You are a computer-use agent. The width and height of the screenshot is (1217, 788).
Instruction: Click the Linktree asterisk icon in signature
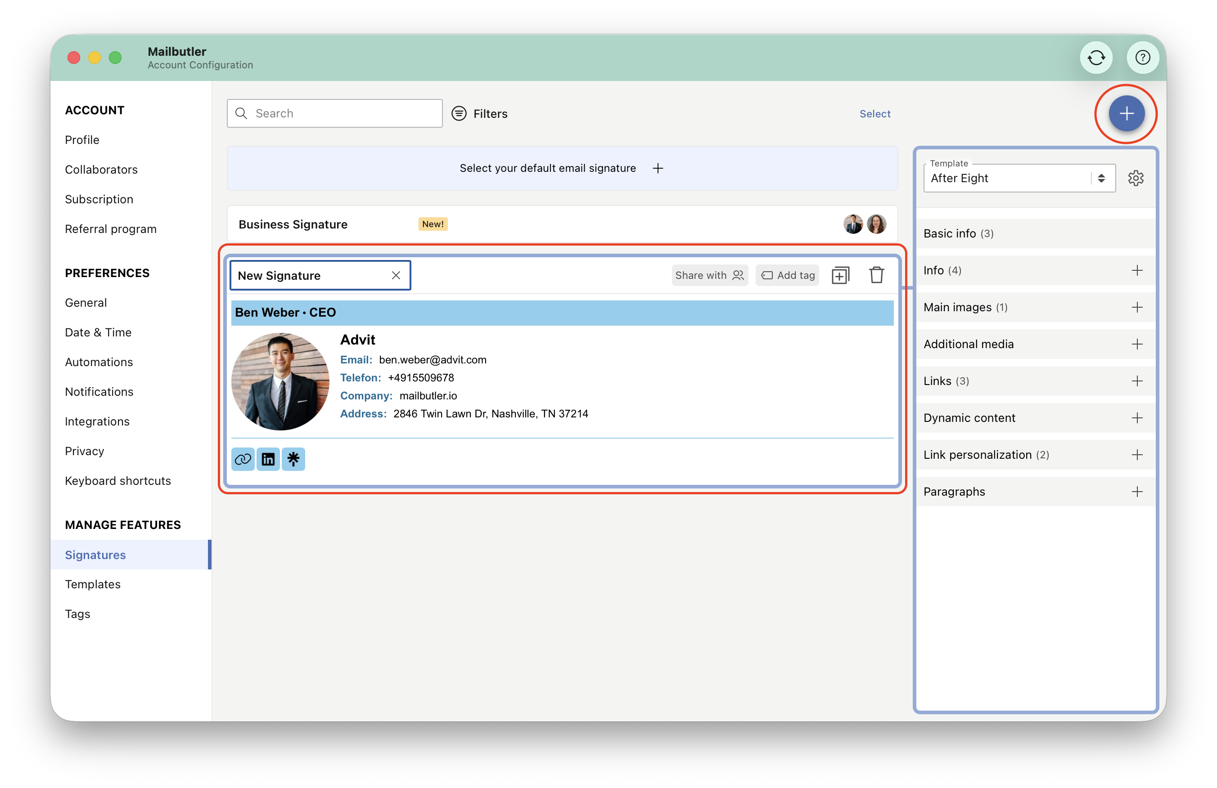click(293, 459)
